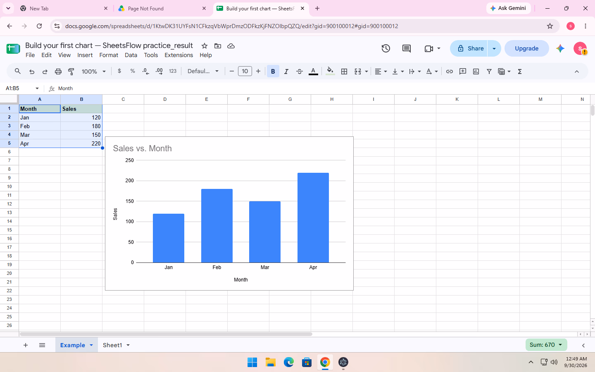Click the borders icon in toolbar
595x372 pixels.
tap(344, 72)
